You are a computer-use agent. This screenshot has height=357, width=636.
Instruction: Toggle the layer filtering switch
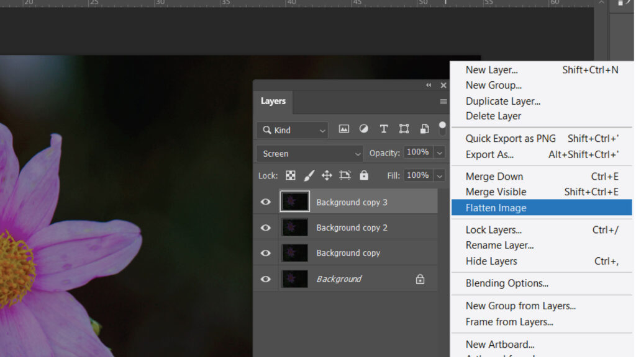click(x=442, y=128)
